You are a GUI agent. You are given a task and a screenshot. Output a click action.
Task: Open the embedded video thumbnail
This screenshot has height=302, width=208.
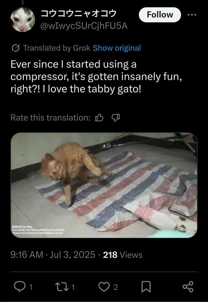tap(104, 185)
